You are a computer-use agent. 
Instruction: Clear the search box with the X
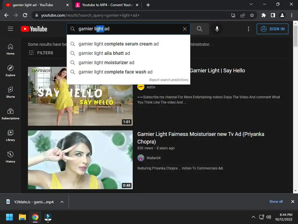(x=185, y=29)
